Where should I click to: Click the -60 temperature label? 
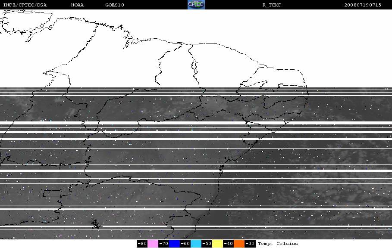pos(185,244)
